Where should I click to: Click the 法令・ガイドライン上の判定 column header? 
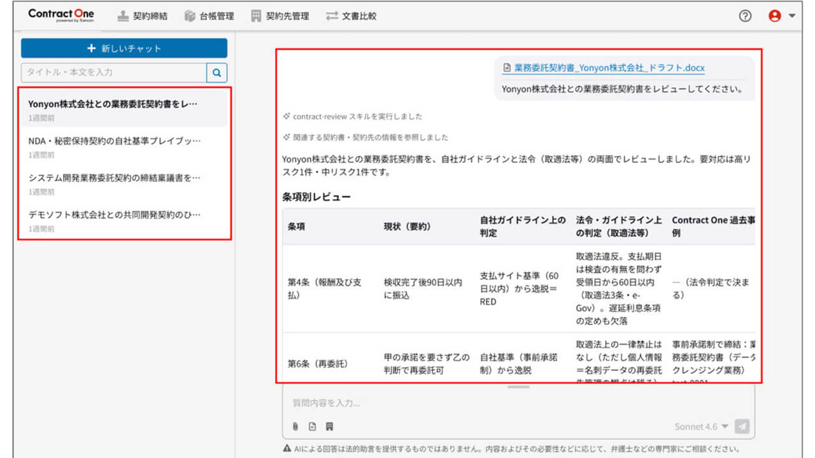click(x=618, y=226)
